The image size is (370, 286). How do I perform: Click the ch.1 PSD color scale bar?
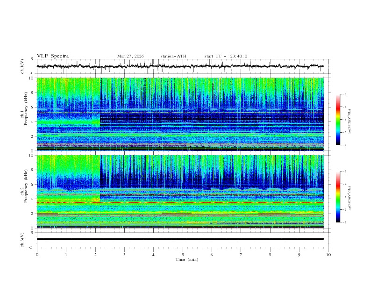[338, 119]
